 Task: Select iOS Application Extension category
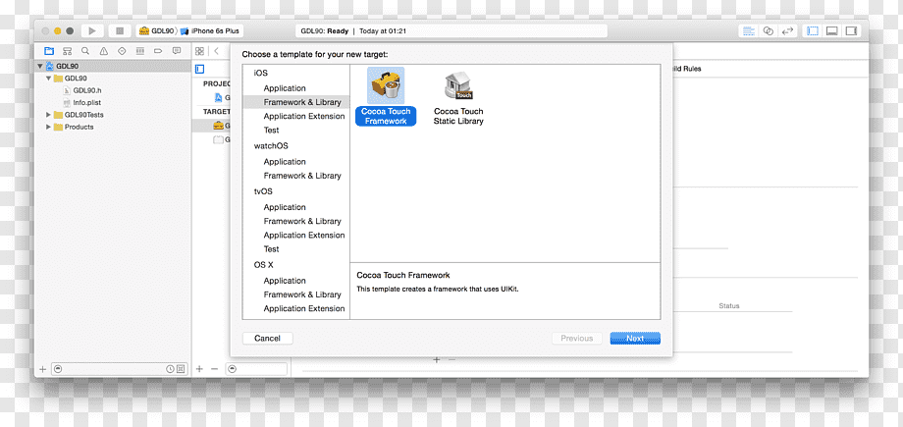[304, 116]
